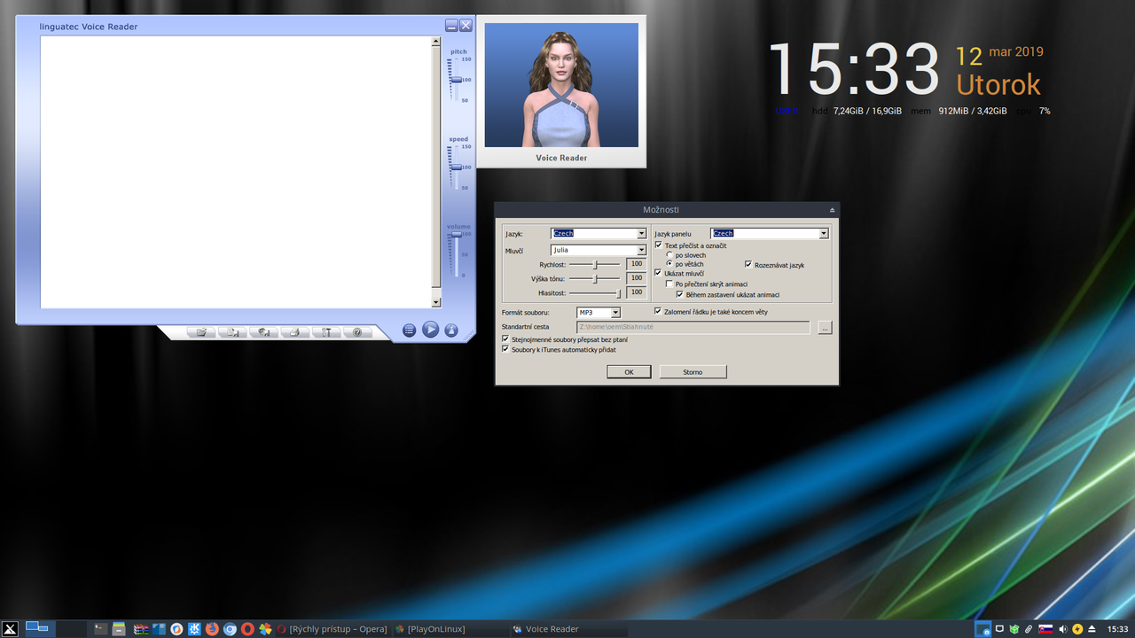This screenshot has height=638, width=1135.
Task: Click the text area scroll up arrow
Action: pos(436,41)
